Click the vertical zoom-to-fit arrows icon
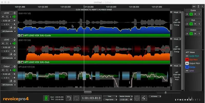Screen dimensions: 205x103 click(199, 6)
